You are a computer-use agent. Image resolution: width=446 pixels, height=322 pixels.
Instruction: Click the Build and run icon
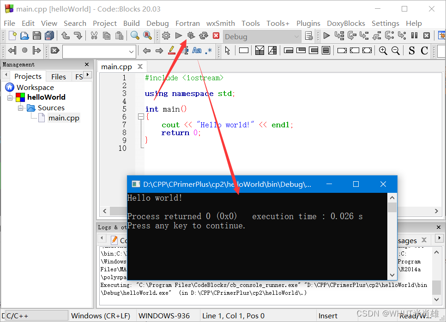(191, 36)
